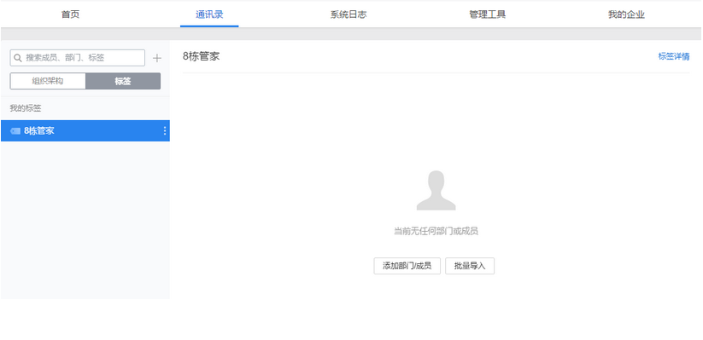This screenshot has height=340, width=703.
Task: Open the three-dot menu for the 8栋管家 tag
Action: (x=165, y=130)
